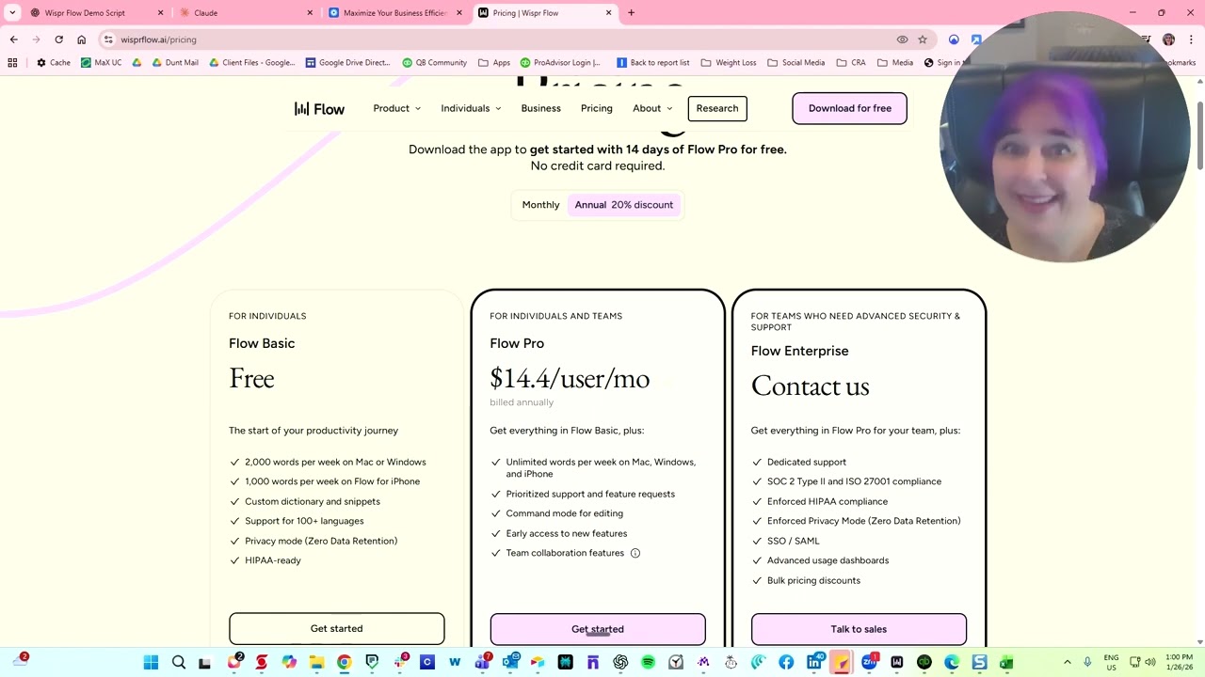Open the Pricing nav link
1205x677 pixels.
[x=596, y=108]
